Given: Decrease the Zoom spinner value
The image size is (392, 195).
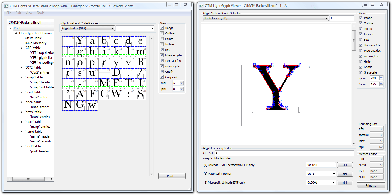Looking at the screenshot, I should coord(381,85).
